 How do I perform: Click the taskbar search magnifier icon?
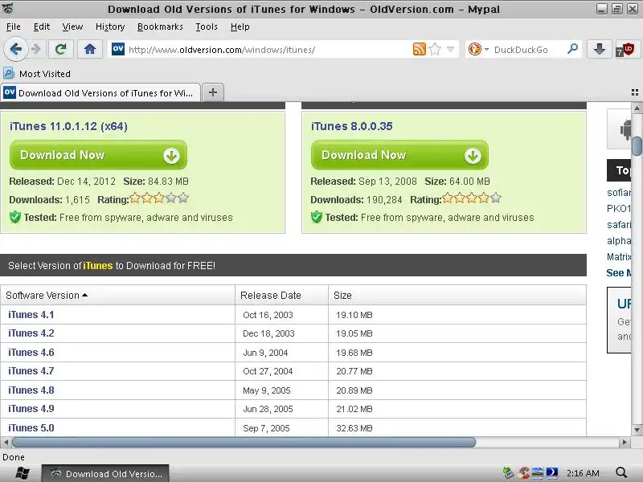[x=621, y=473]
